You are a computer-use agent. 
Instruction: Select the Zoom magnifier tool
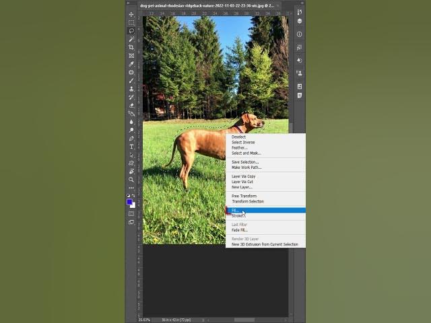click(x=131, y=180)
